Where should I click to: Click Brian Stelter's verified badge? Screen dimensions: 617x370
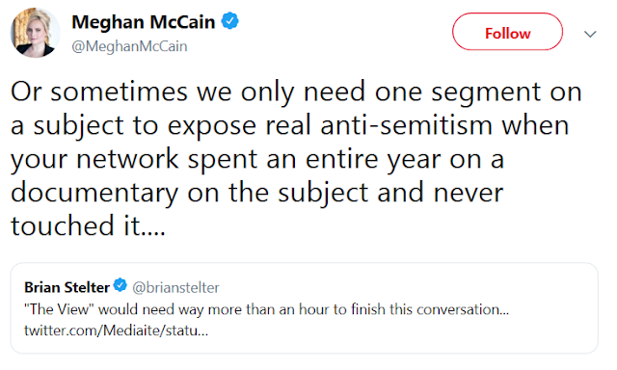[x=121, y=285]
